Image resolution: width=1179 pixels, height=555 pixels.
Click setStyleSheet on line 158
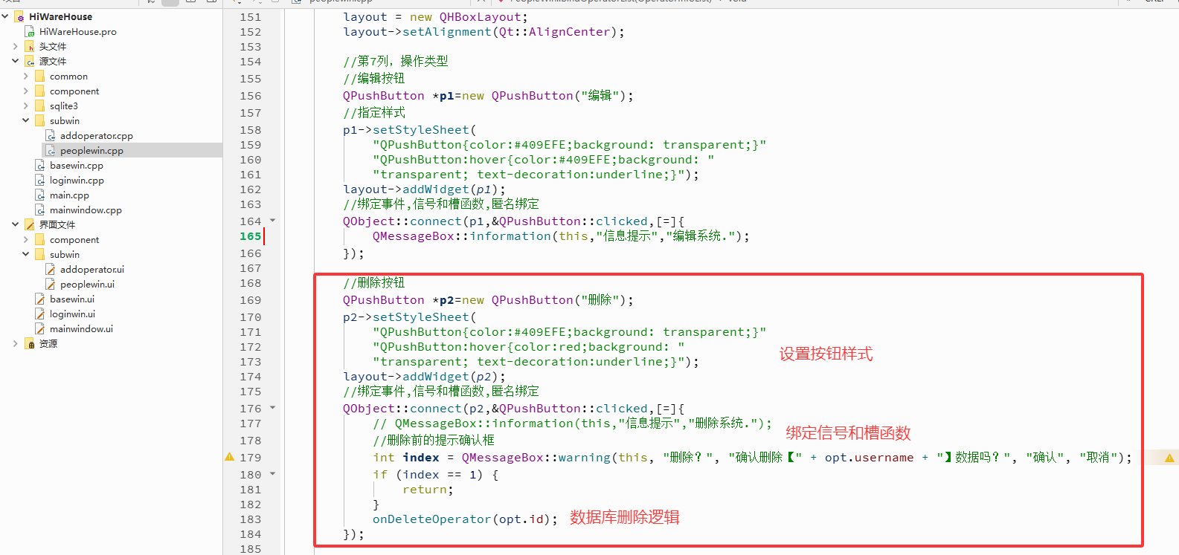(x=420, y=129)
